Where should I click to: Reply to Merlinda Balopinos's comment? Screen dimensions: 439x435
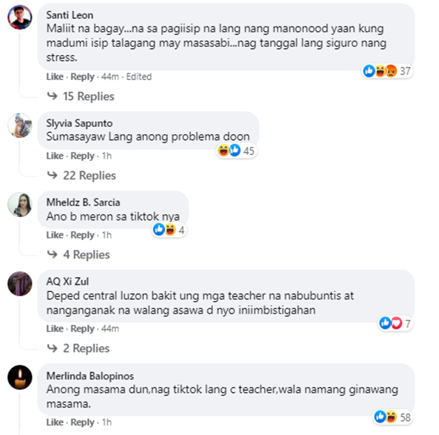[x=83, y=422]
